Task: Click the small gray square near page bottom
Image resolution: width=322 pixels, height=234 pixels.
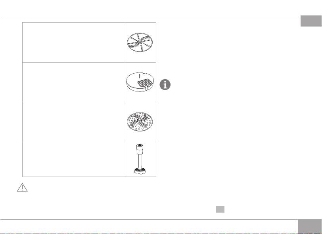Action: click(x=220, y=209)
